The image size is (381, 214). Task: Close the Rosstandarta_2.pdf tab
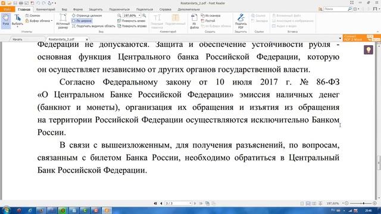87,39
